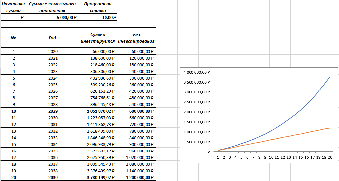Image resolution: width=339 pixels, height=181 pixels.
Task: Select the cell 138 600,00 ₽
Action: pyautogui.click(x=98, y=58)
